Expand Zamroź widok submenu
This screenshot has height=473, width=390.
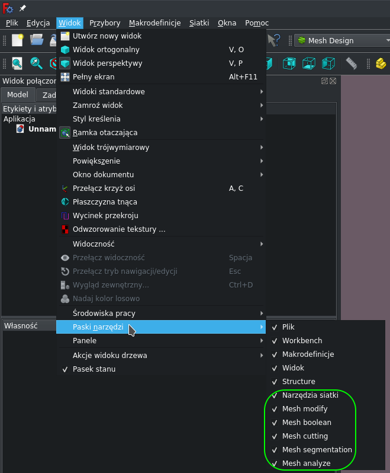click(x=161, y=105)
